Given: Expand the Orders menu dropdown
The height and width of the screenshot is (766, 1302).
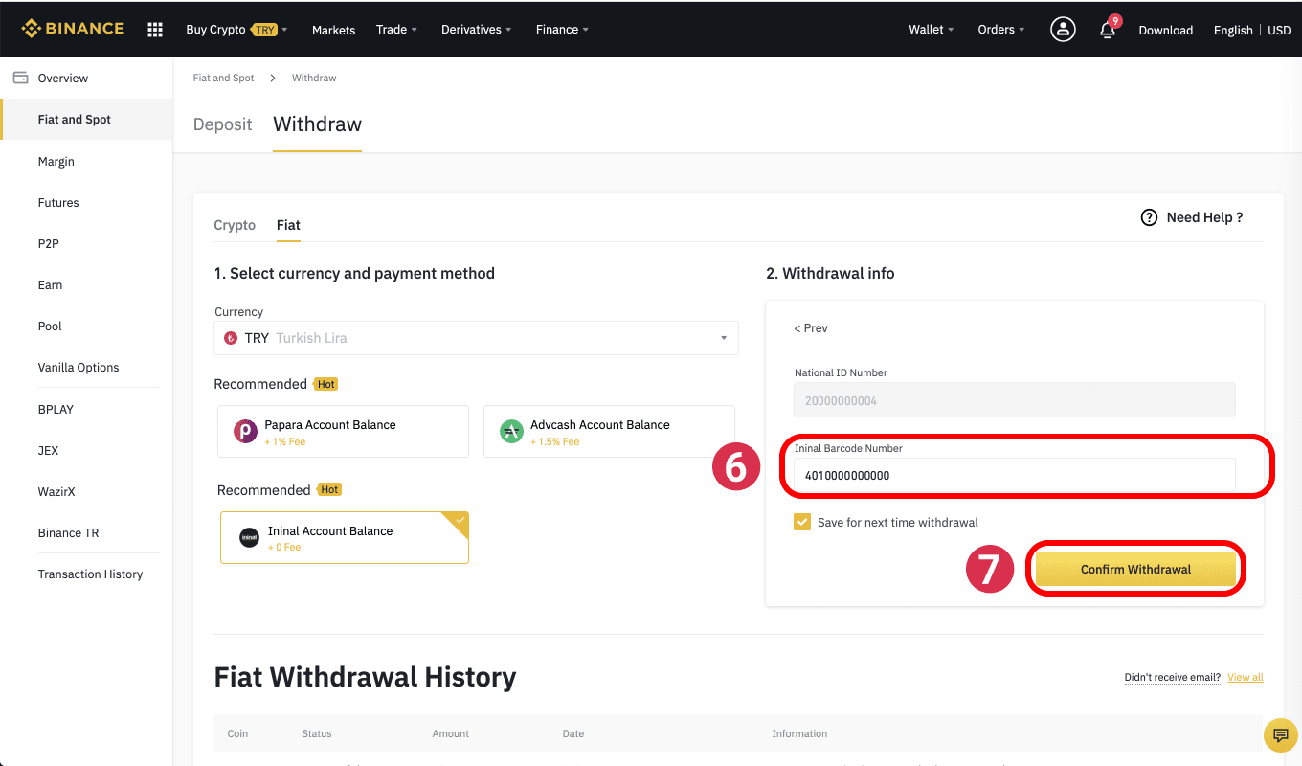Looking at the screenshot, I should (1000, 30).
